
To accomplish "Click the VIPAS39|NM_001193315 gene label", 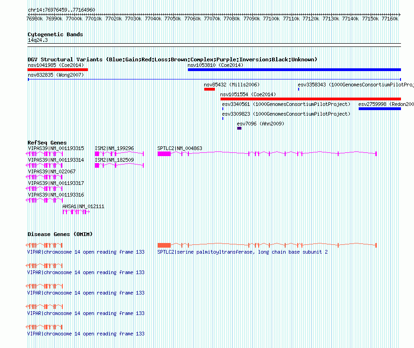I will pos(56,148).
